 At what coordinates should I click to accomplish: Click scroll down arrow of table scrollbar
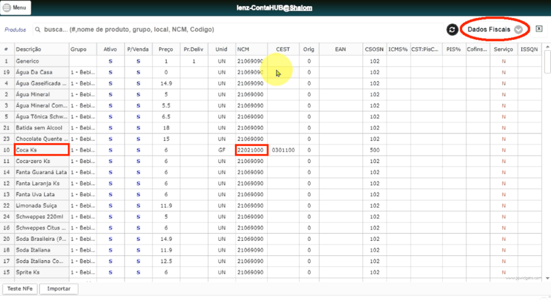pos(547,278)
